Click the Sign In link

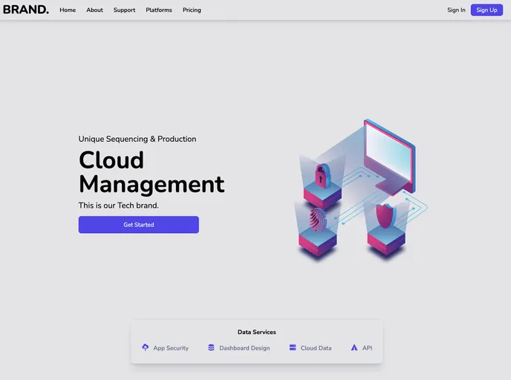(x=456, y=10)
